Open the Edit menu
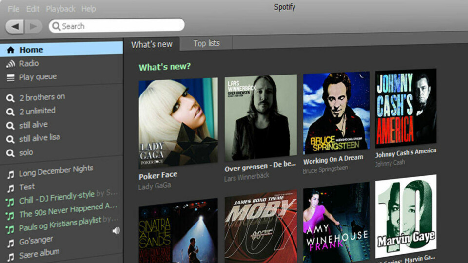The width and height of the screenshot is (468, 263). coord(33,9)
